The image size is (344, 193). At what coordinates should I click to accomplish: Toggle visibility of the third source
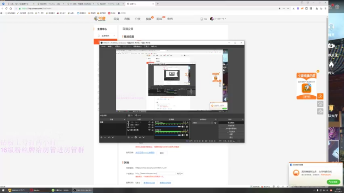click(x=149, y=127)
